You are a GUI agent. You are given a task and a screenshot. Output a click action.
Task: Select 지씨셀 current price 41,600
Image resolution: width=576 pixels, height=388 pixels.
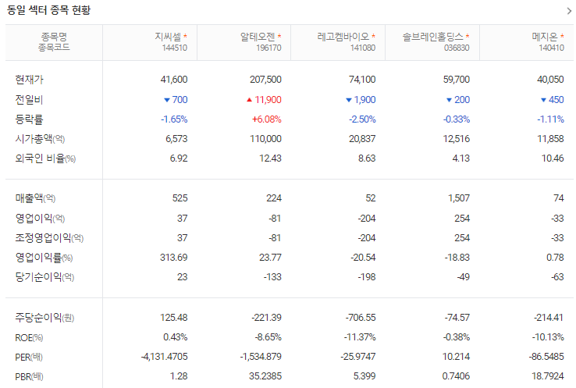point(174,80)
